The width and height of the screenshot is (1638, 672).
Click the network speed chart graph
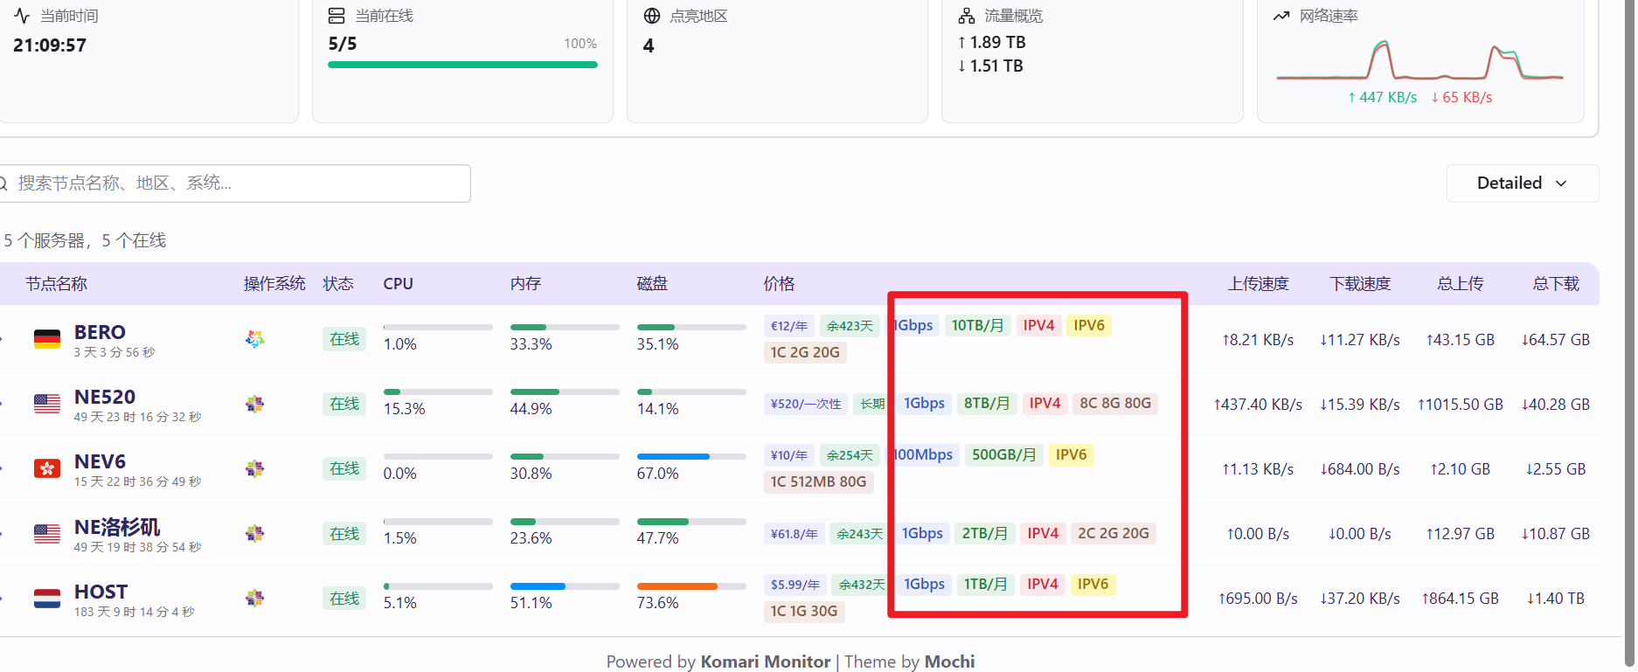coord(1419,62)
